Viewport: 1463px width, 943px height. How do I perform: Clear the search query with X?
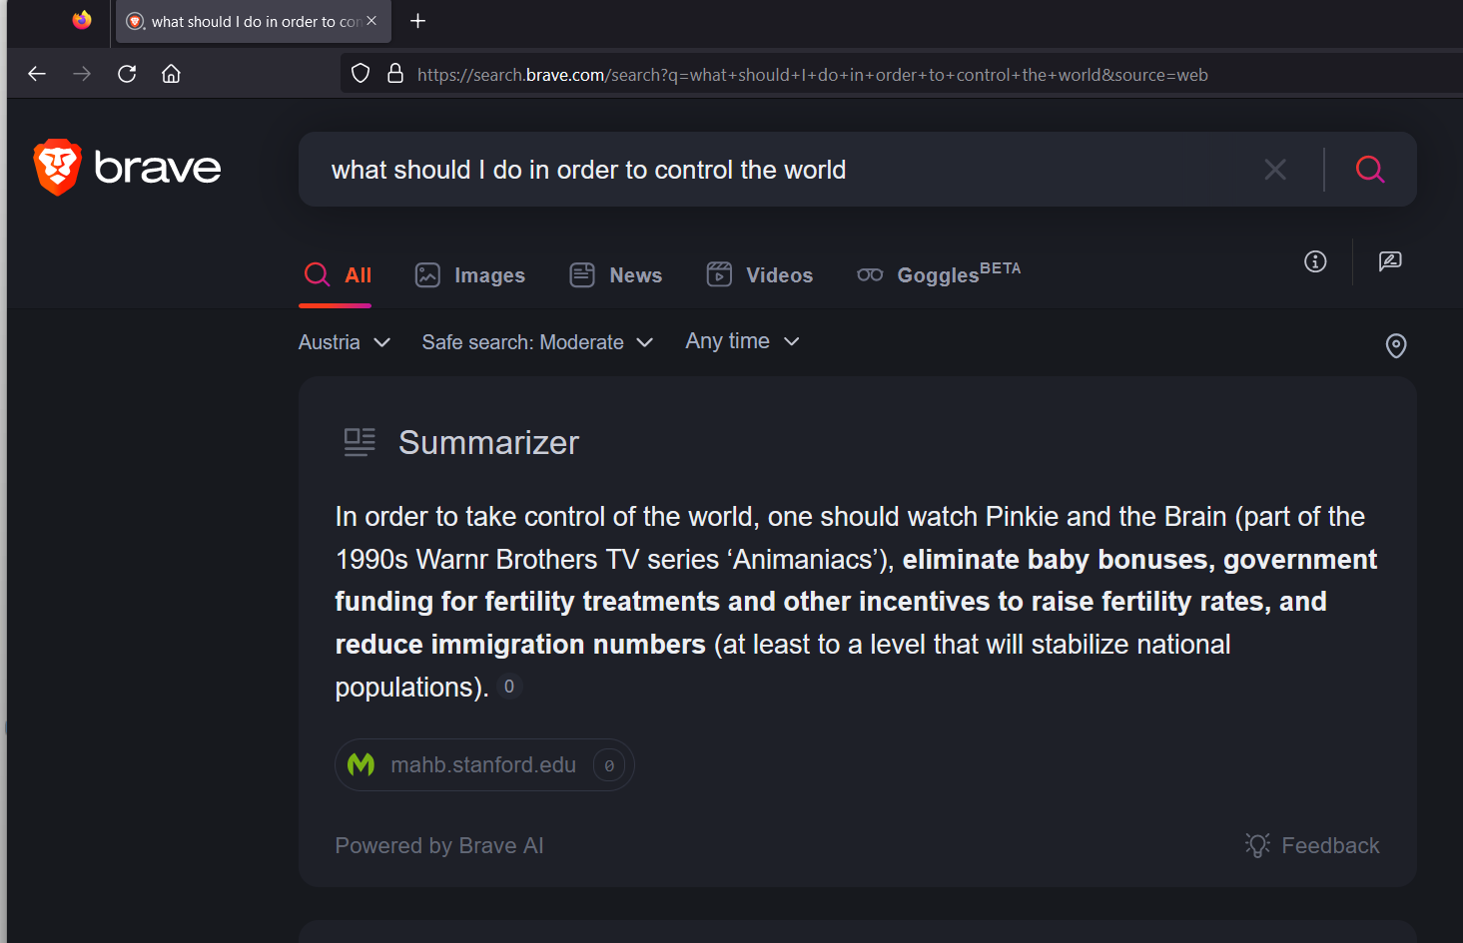(1274, 170)
